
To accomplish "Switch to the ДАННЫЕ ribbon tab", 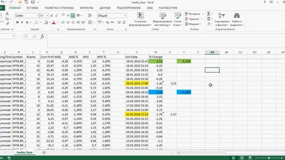I will [105, 8].
